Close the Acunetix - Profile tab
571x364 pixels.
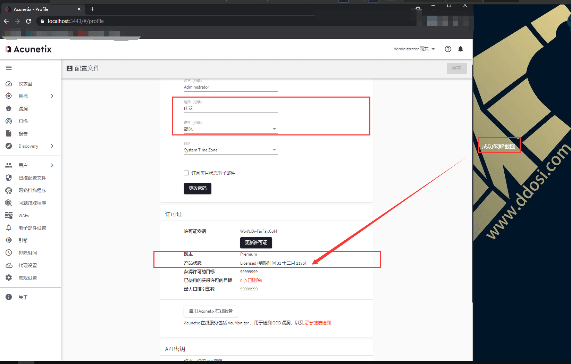(79, 9)
